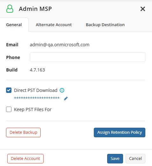
Task: Click the Direct PST Download info icon
Action: click(62, 90)
